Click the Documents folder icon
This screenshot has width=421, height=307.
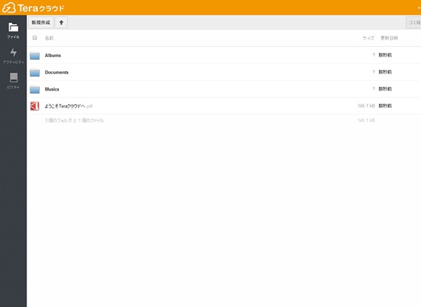pos(34,72)
